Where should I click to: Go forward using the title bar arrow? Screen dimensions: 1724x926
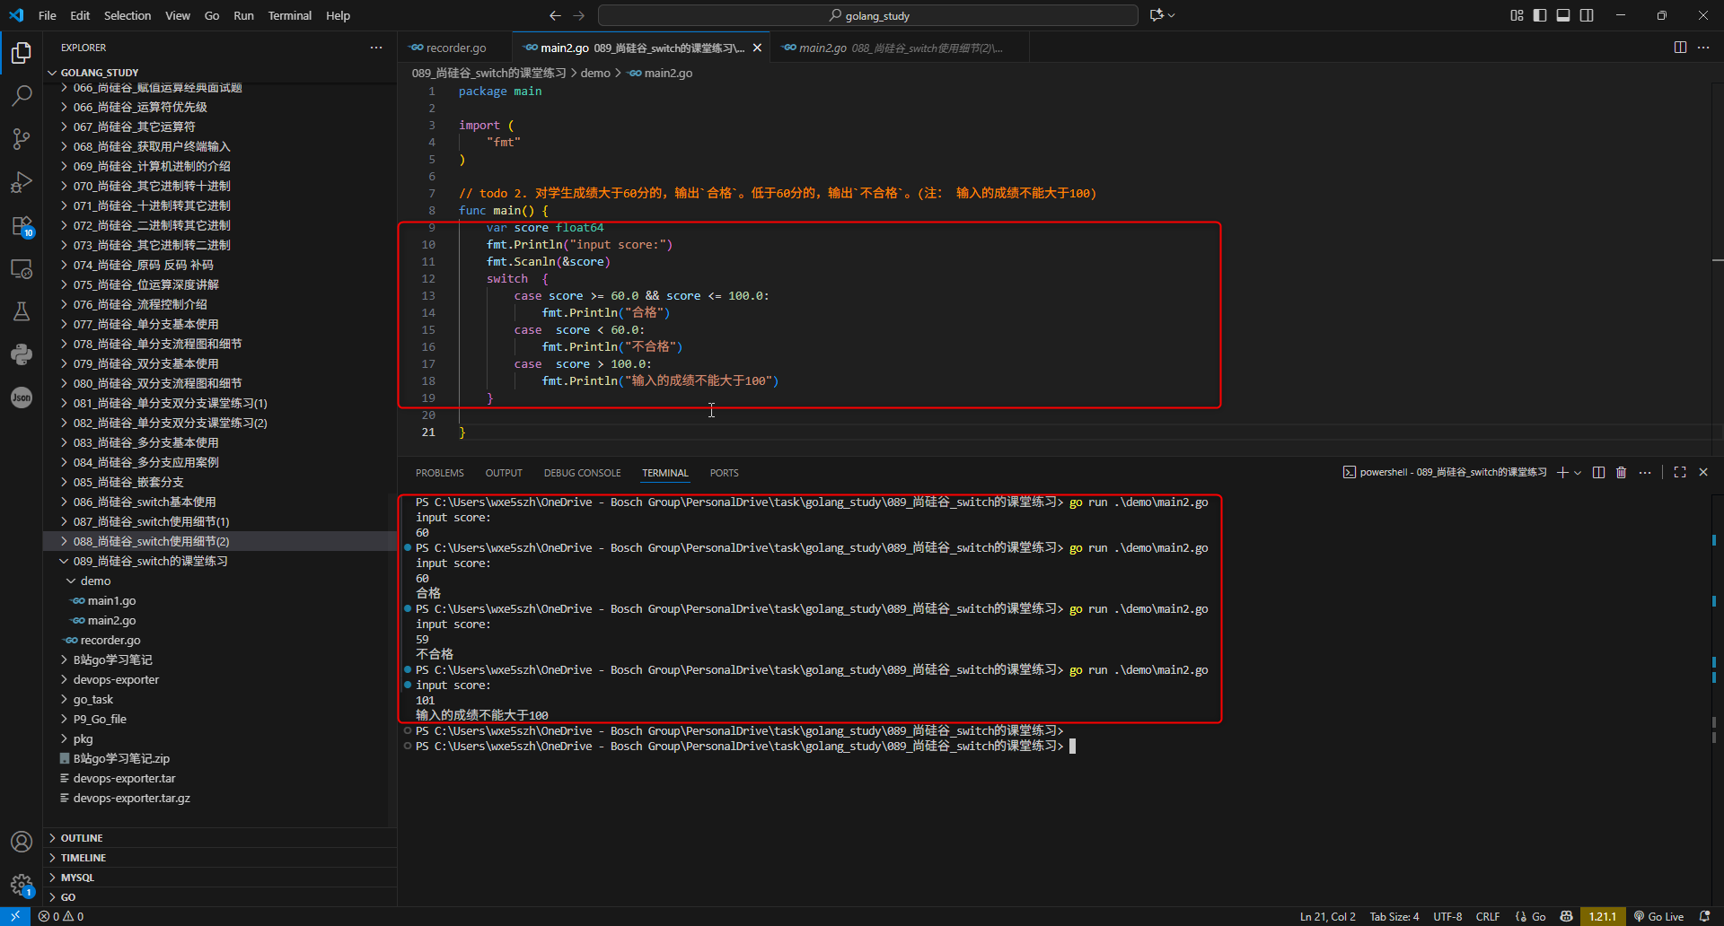(x=579, y=15)
